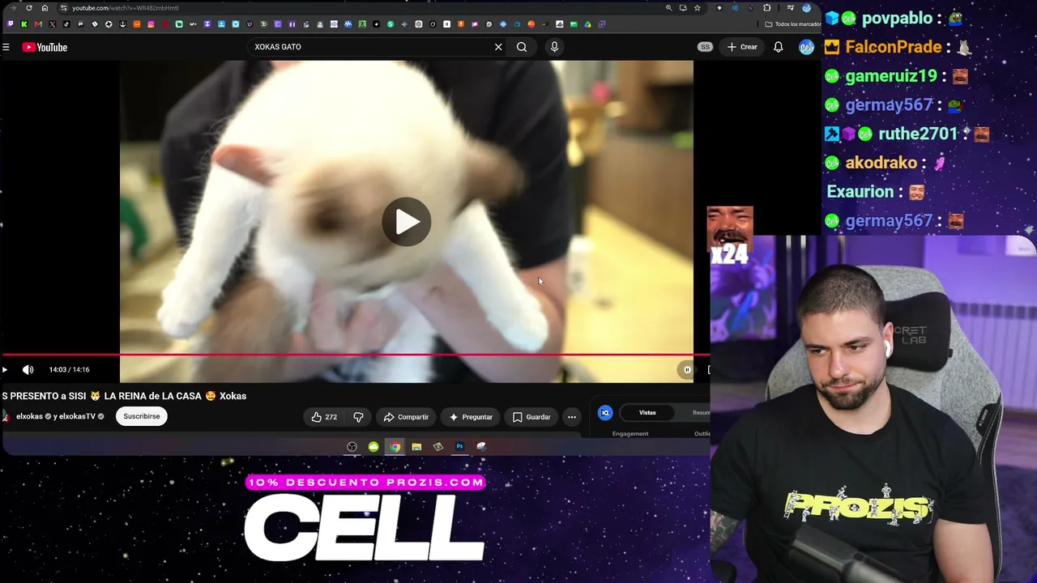Open the elxokasTV channel link
1037x583 pixels.
click(78, 416)
